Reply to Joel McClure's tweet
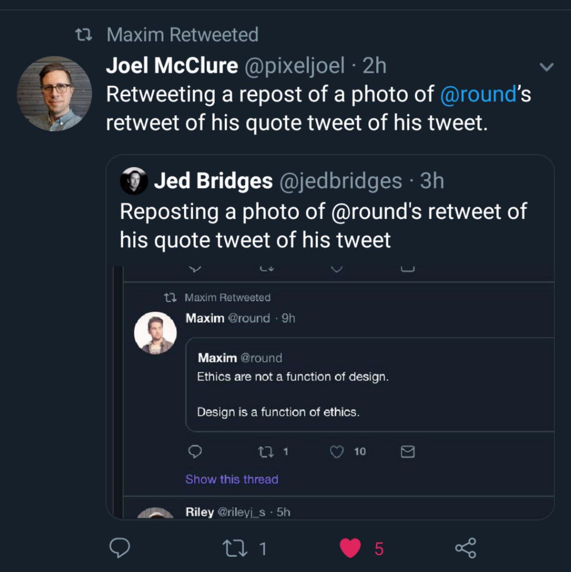Screen dimensions: 571x572 point(120,548)
